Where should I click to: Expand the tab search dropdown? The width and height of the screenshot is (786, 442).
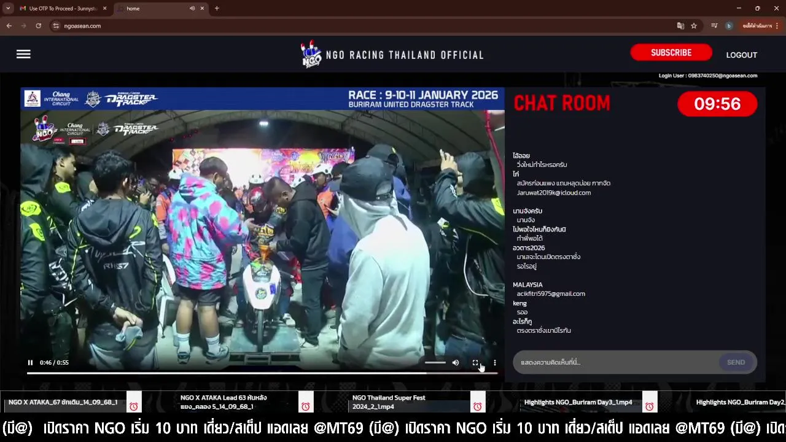point(8,9)
